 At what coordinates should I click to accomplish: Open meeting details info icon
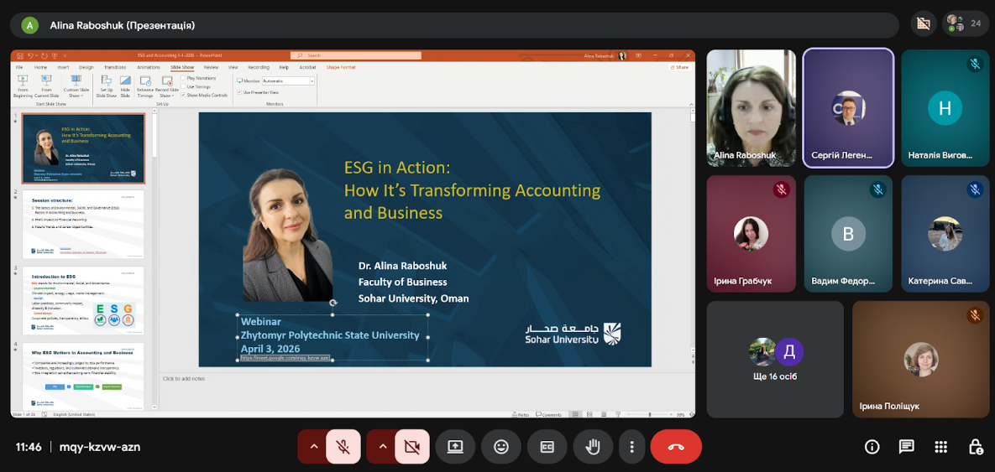tap(872, 447)
